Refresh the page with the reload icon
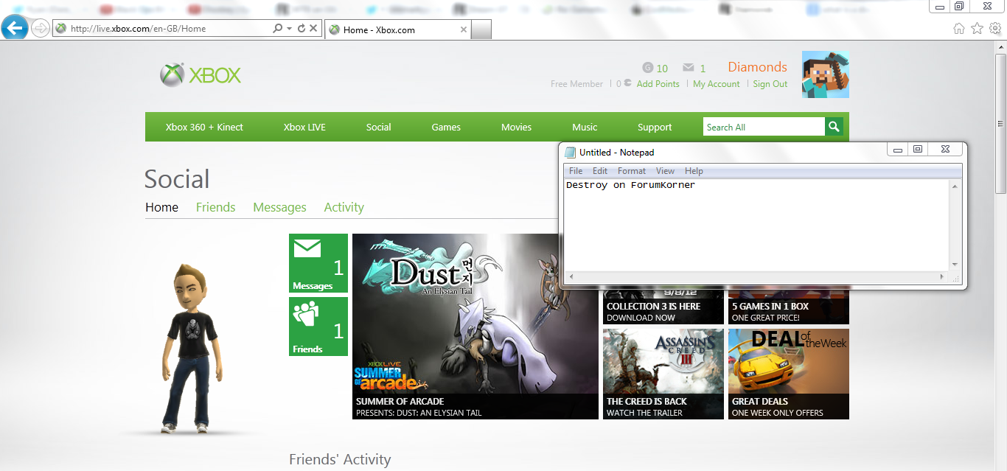The height and width of the screenshot is (471, 1007). [x=302, y=29]
